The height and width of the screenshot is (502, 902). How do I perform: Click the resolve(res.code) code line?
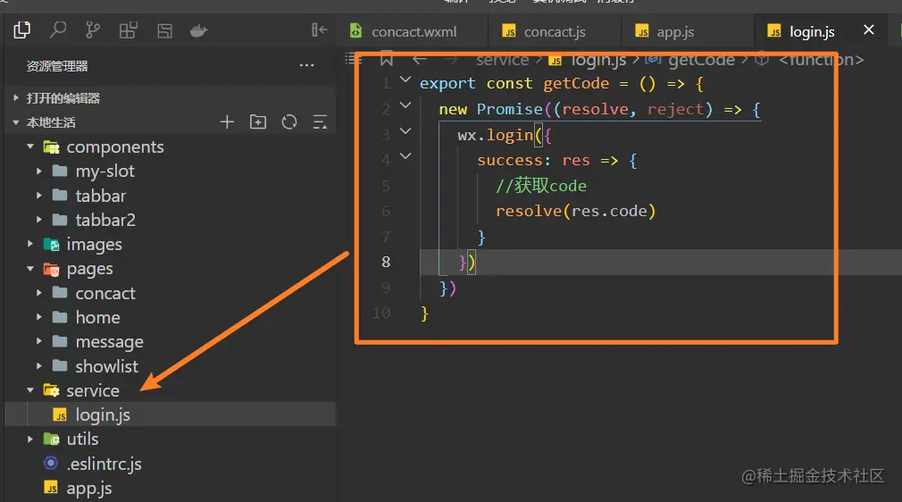tap(575, 211)
